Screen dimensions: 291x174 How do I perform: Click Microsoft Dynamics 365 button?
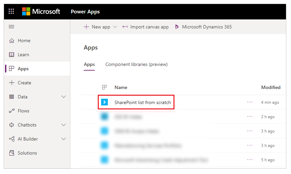(203, 27)
